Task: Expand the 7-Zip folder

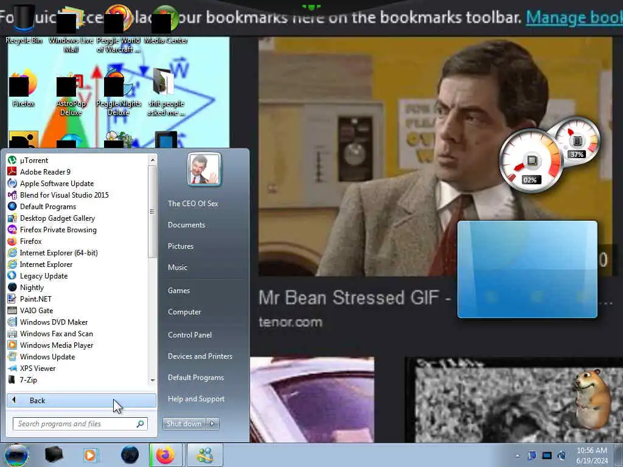Action: [23, 379]
